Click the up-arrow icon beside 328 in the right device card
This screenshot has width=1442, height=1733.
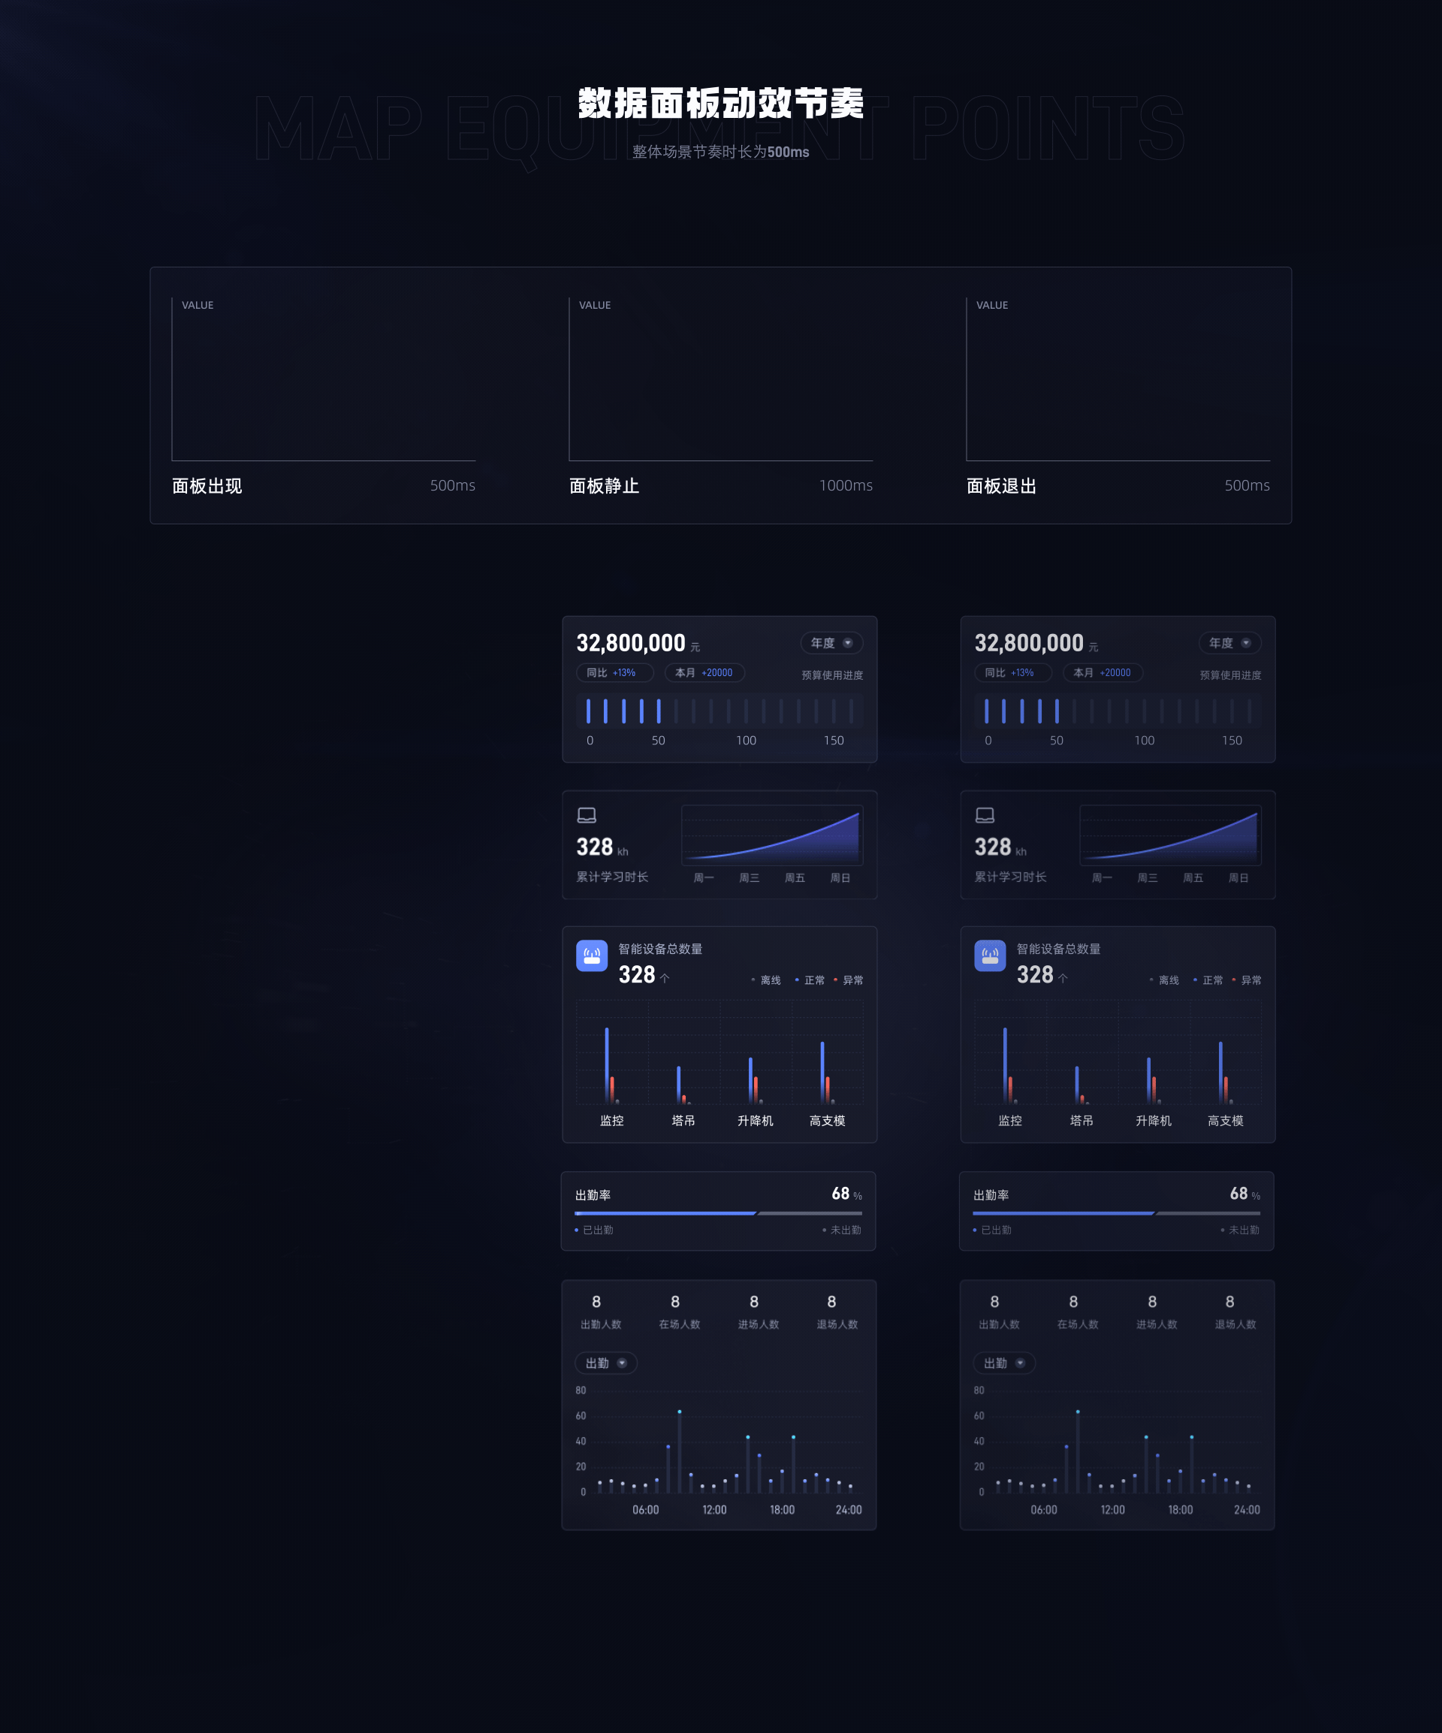(1063, 978)
